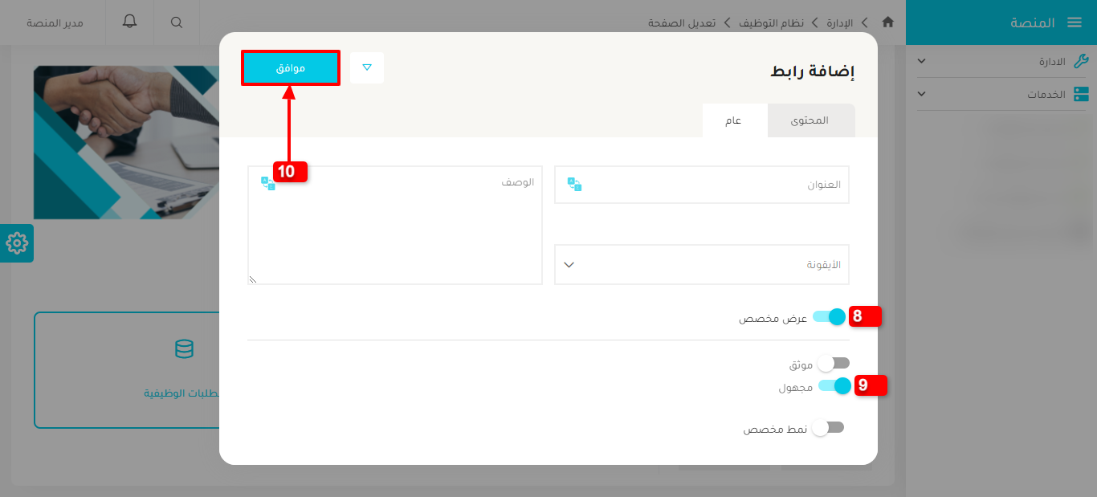Disable the عرض مخصص toggle

pos(830,316)
